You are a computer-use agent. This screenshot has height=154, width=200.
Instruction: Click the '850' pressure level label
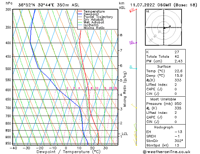[x=9, y=131]
